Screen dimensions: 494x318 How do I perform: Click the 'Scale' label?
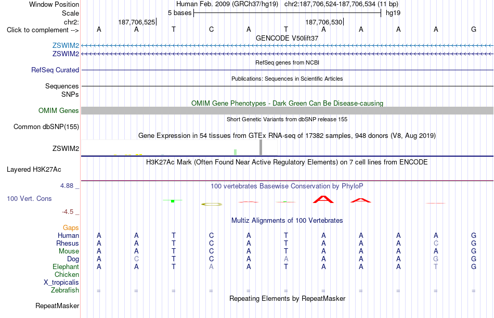(71, 13)
